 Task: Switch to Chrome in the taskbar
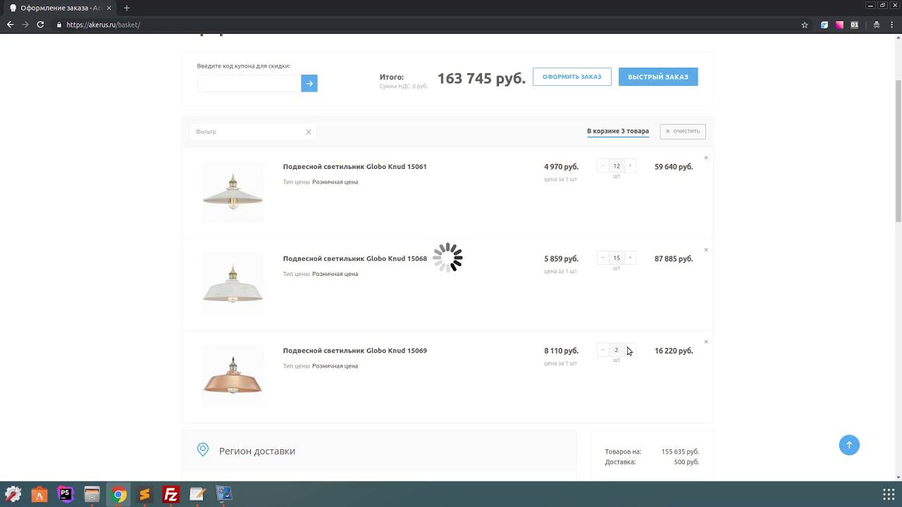pos(118,494)
